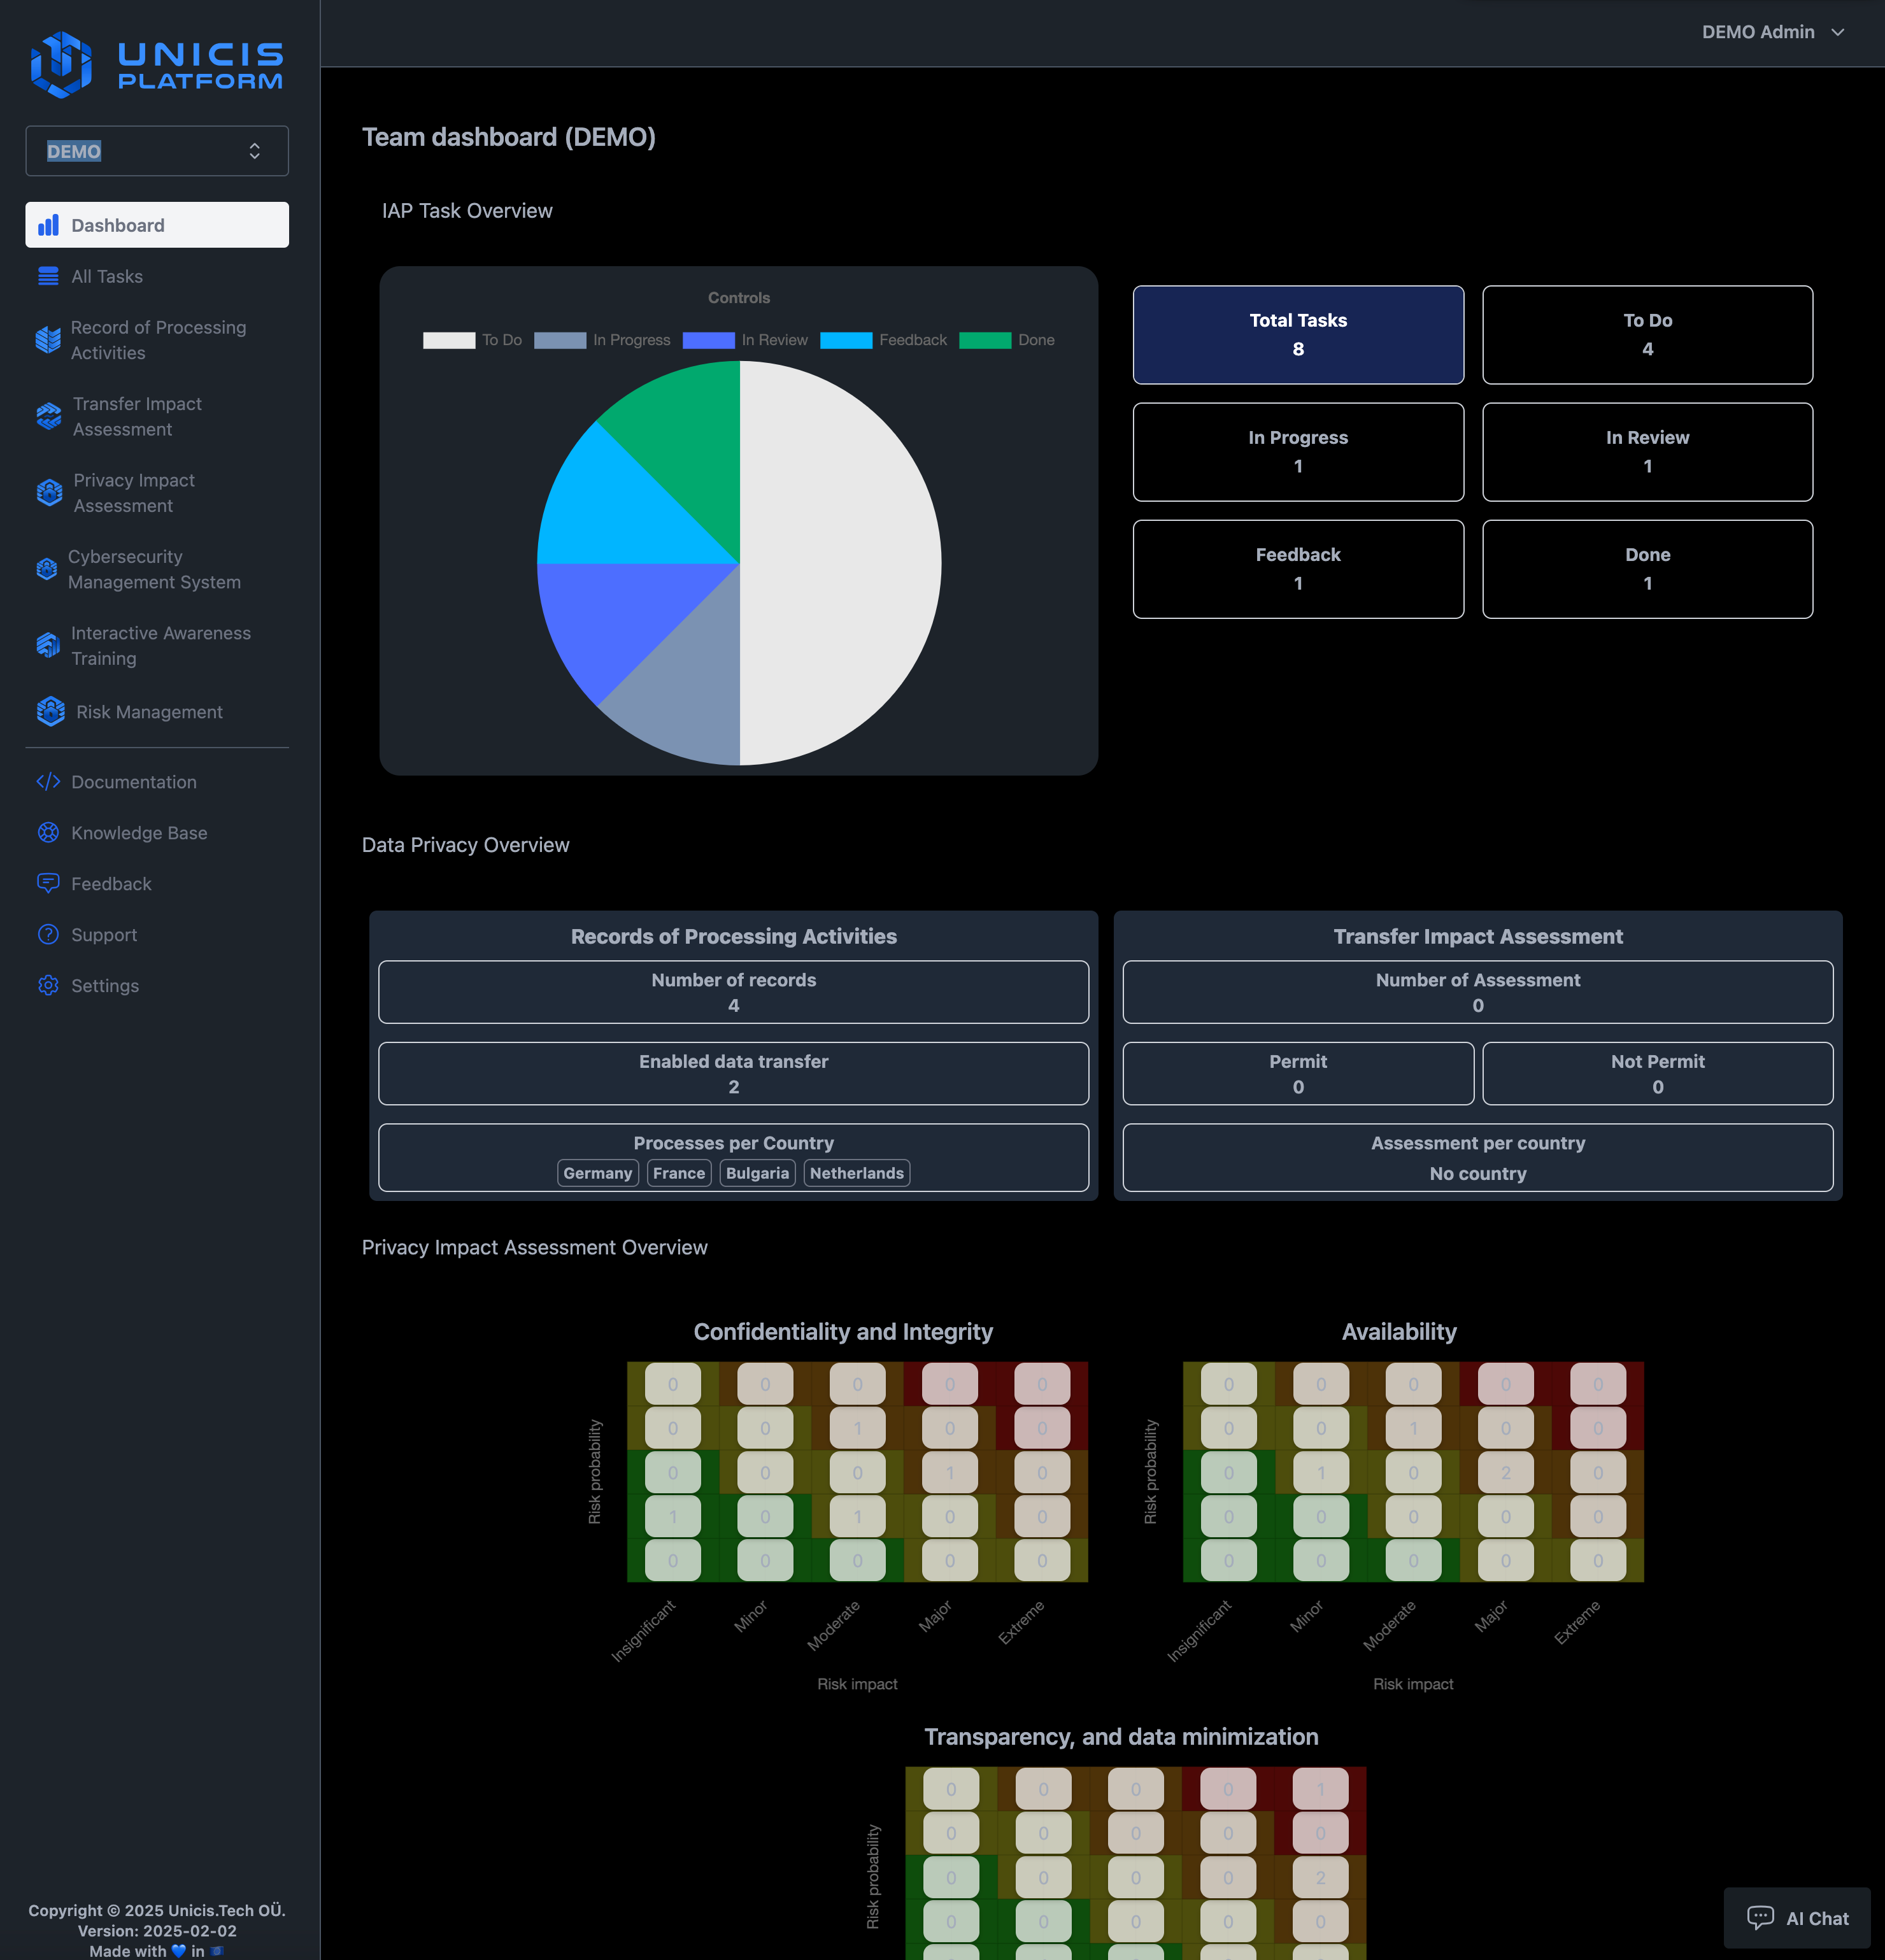Click the Team dashboard (DEMO) heading

(x=509, y=137)
